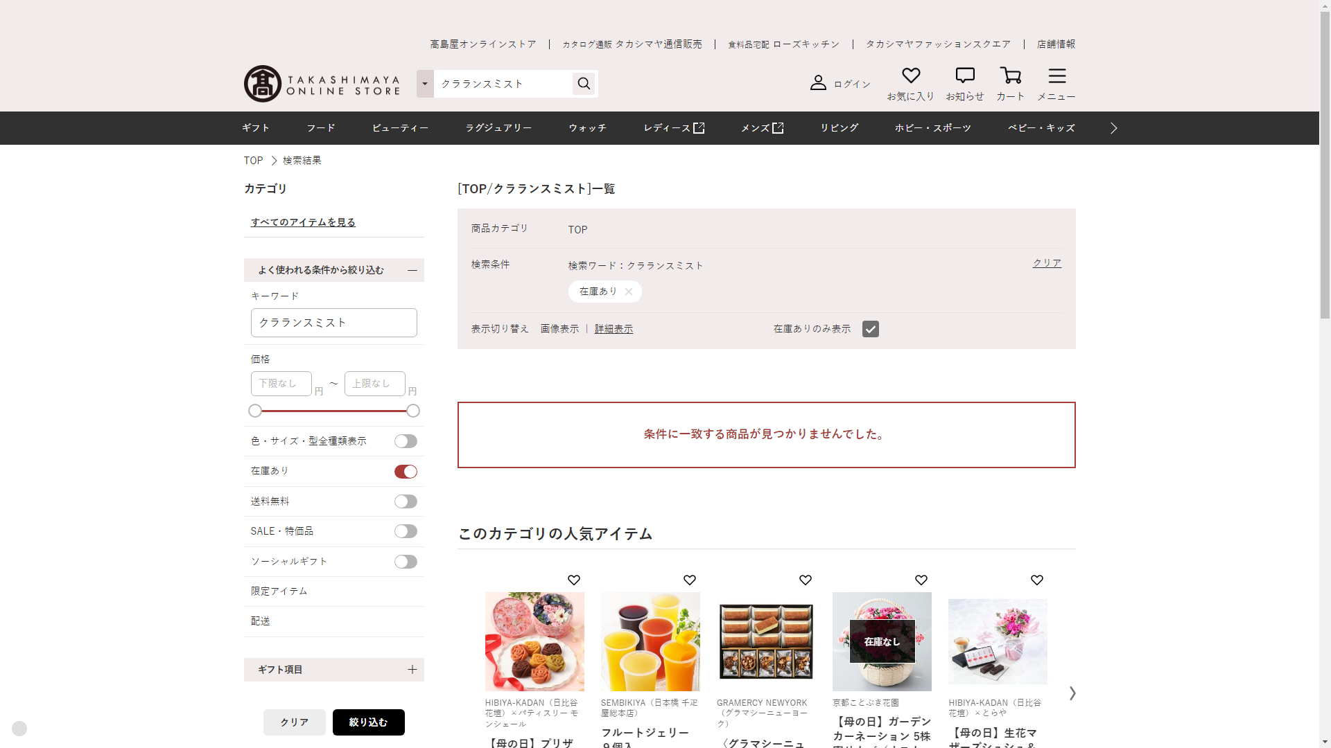The height and width of the screenshot is (748, 1331).
Task: Open the フード category menu
Action: click(320, 128)
